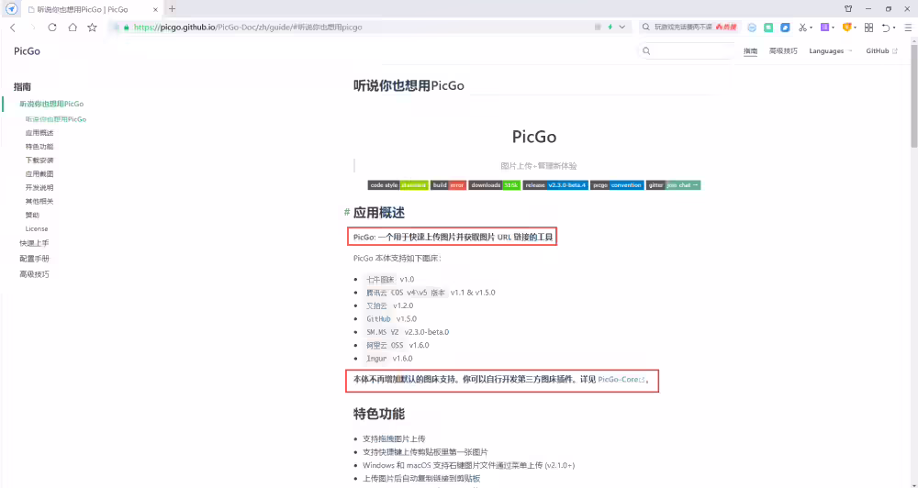918x488 pixels.
Task: Click the gitter join chat badge
Action: point(673,185)
